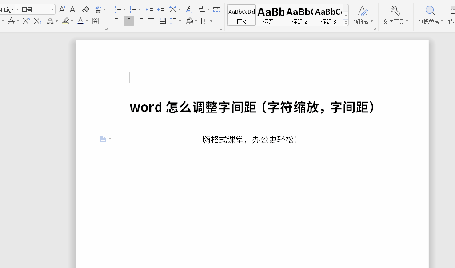
Task: Click the increase font size icon
Action: point(62,9)
